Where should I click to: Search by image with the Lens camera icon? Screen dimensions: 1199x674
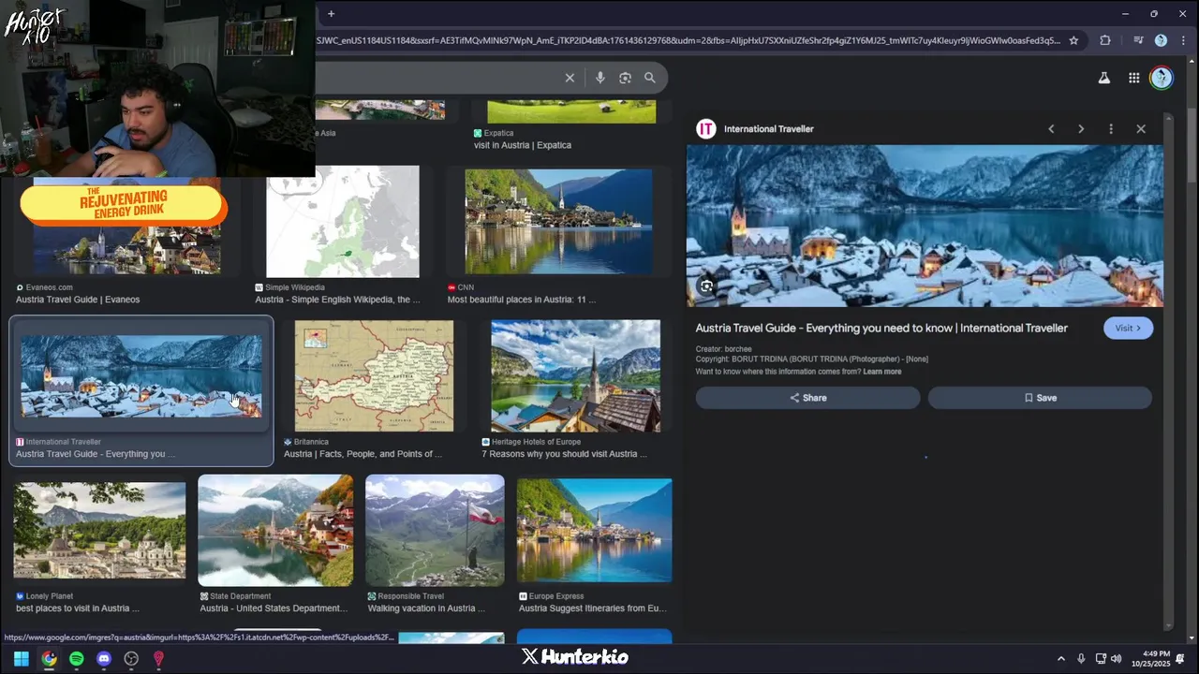point(625,78)
